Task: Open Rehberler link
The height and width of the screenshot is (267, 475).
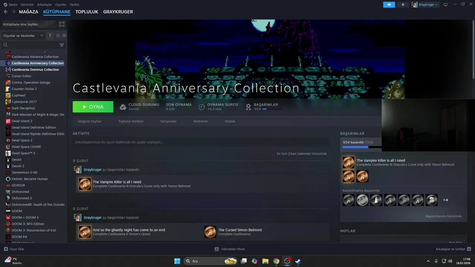Action: coord(201,121)
